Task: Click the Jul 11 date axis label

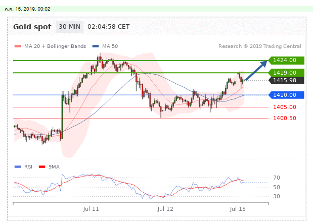Action: (91, 209)
